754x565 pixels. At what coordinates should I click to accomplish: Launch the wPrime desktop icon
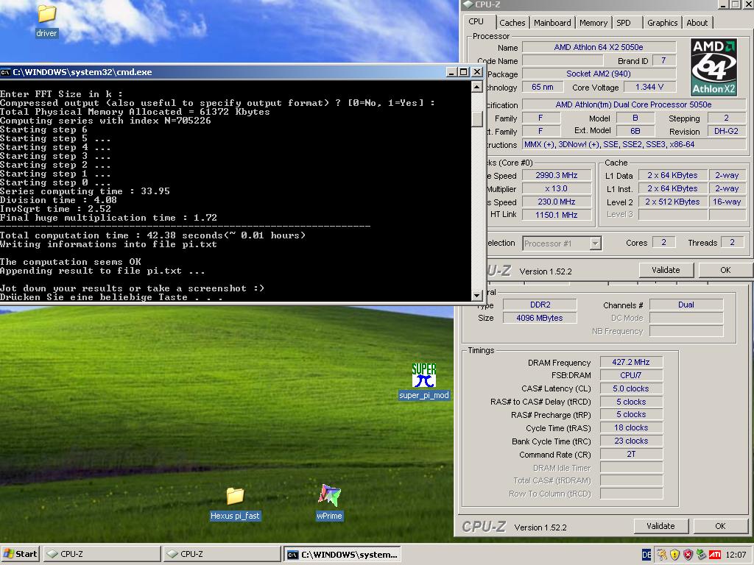click(329, 502)
